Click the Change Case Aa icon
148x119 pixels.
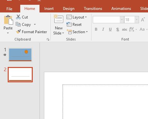point(142,29)
